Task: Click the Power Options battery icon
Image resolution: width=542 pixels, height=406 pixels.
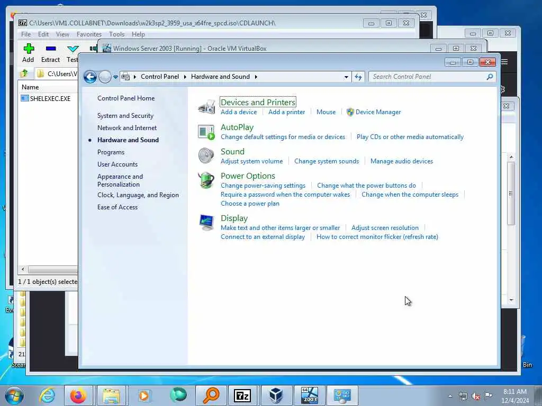Action: click(206, 180)
